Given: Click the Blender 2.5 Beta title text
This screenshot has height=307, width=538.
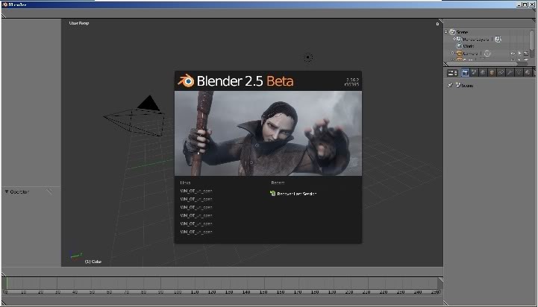Looking at the screenshot, I should coord(245,81).
